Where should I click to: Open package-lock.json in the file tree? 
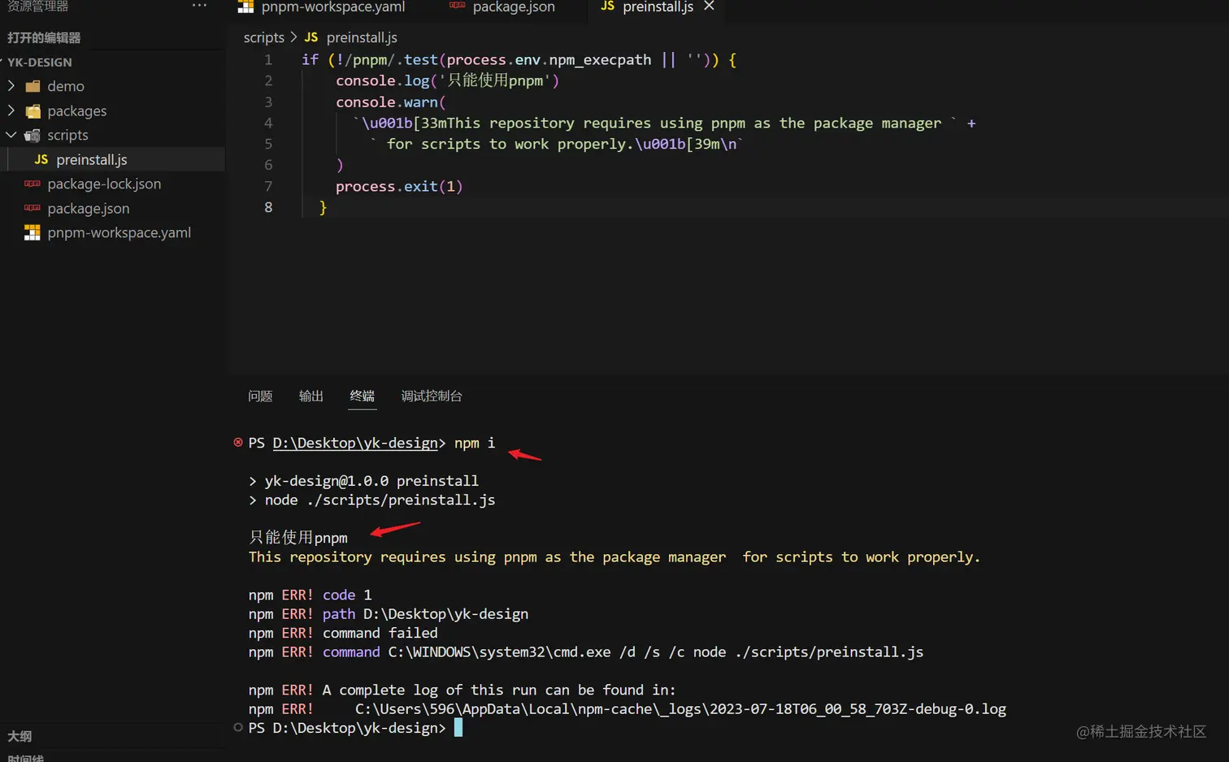pyautogui.click(x=112, y=184)
